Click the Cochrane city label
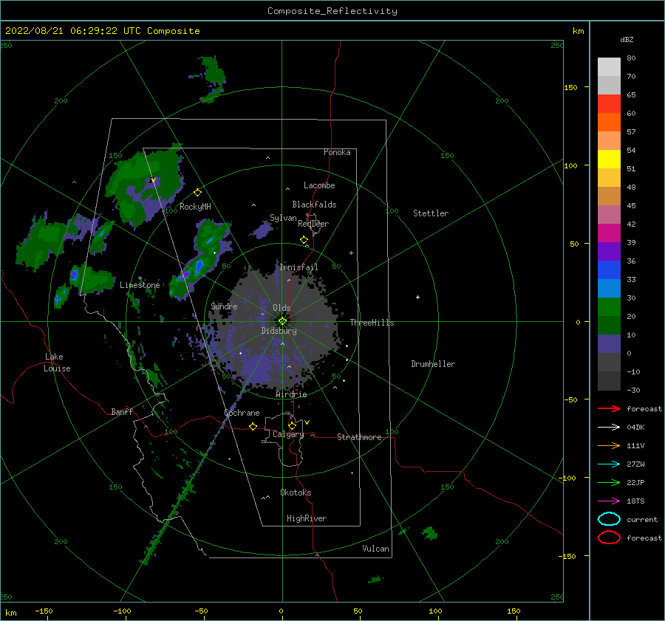The width and height of the screenshot is (665, 621). coord(242,413)
